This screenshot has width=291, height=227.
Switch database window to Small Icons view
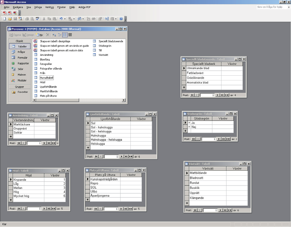point(60,35)
